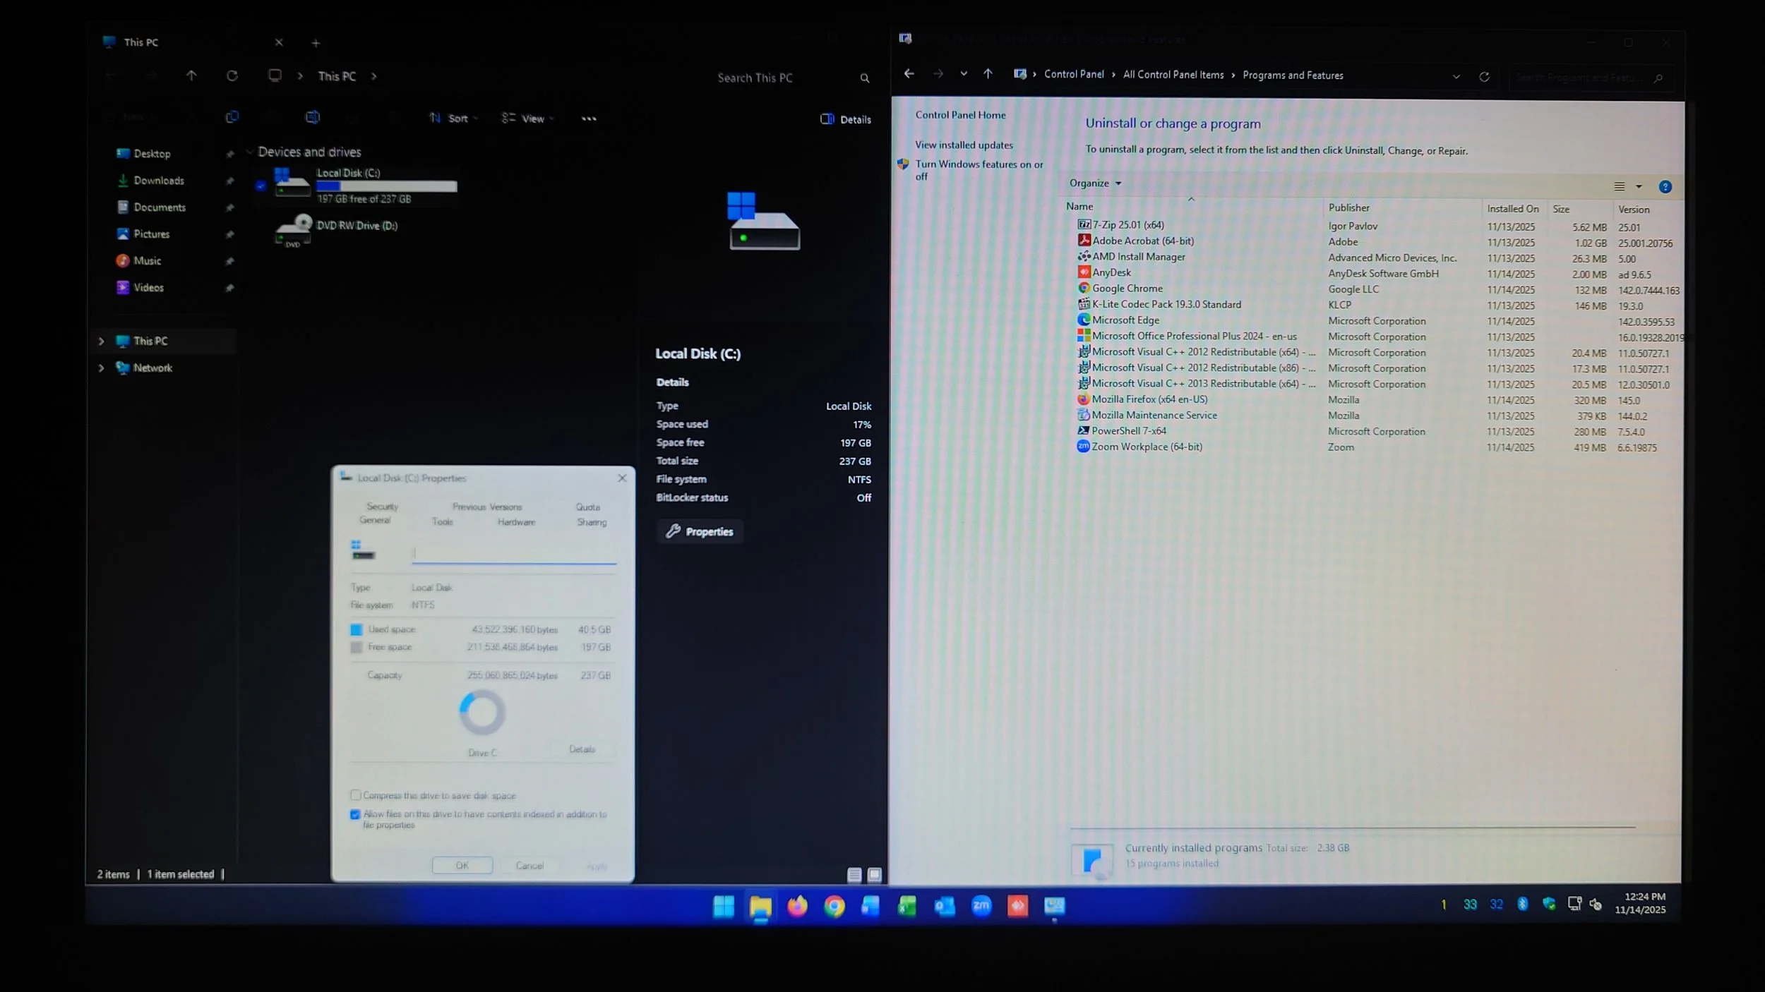Expand the Network tree node
This screenshot has height=992, width=1765.
[101, 368]
